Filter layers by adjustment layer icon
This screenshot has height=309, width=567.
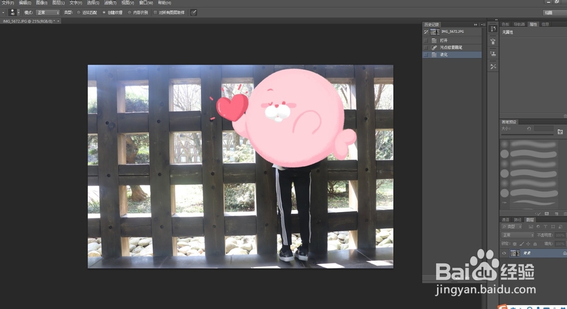point(538,227)
